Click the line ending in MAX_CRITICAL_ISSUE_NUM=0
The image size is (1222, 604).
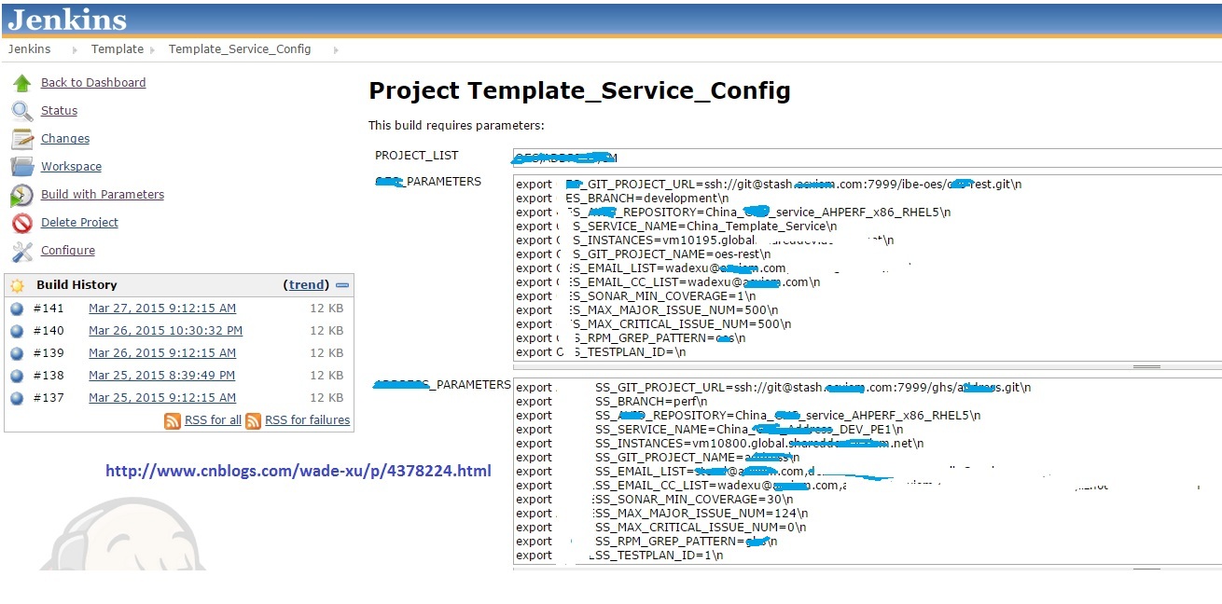click(661, 528)
